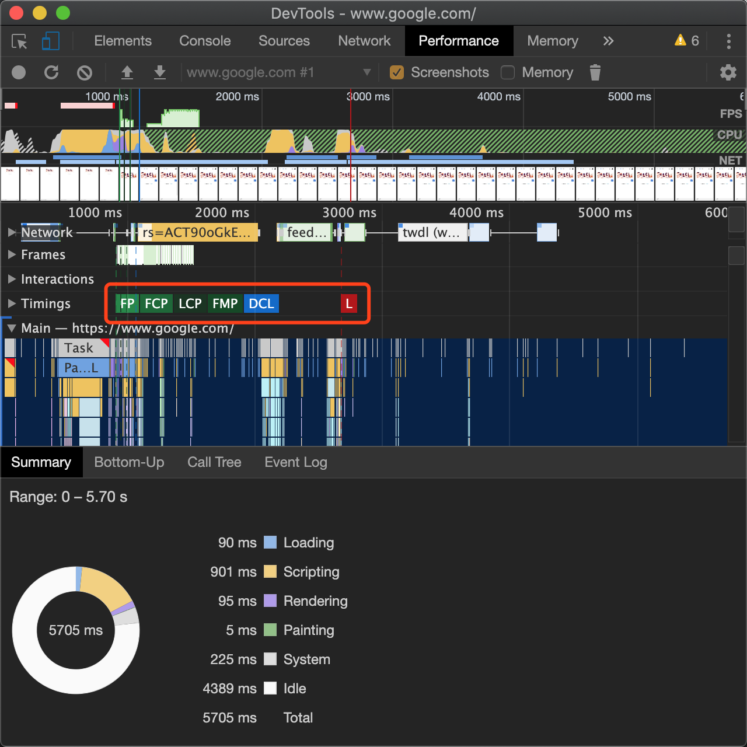747x747 pixels.
Task: Select the Network panel tab
Action: click(364, 41)
